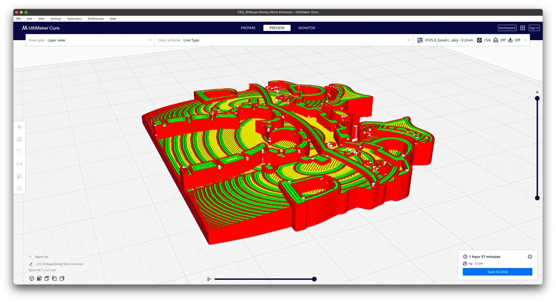Click the print info details icon

tap(530, 257)
